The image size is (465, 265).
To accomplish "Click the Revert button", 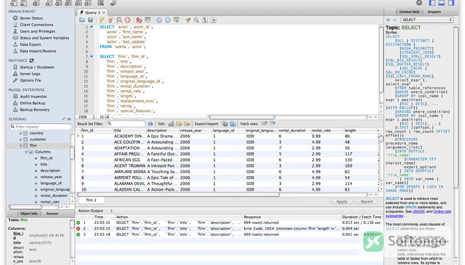I will coord(367,202).
